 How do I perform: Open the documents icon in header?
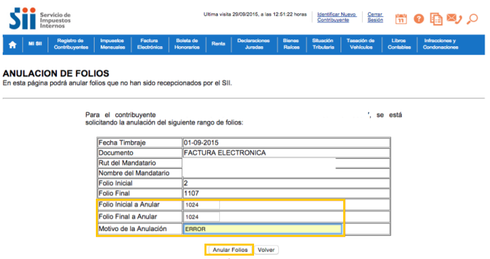(436, 19)
